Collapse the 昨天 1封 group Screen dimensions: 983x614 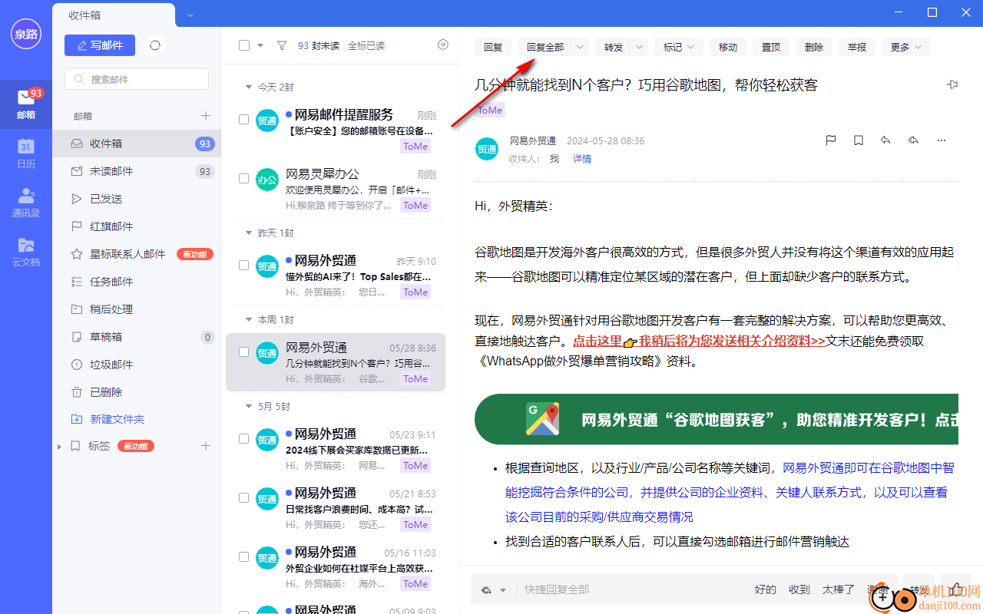(x=248, y=233)
